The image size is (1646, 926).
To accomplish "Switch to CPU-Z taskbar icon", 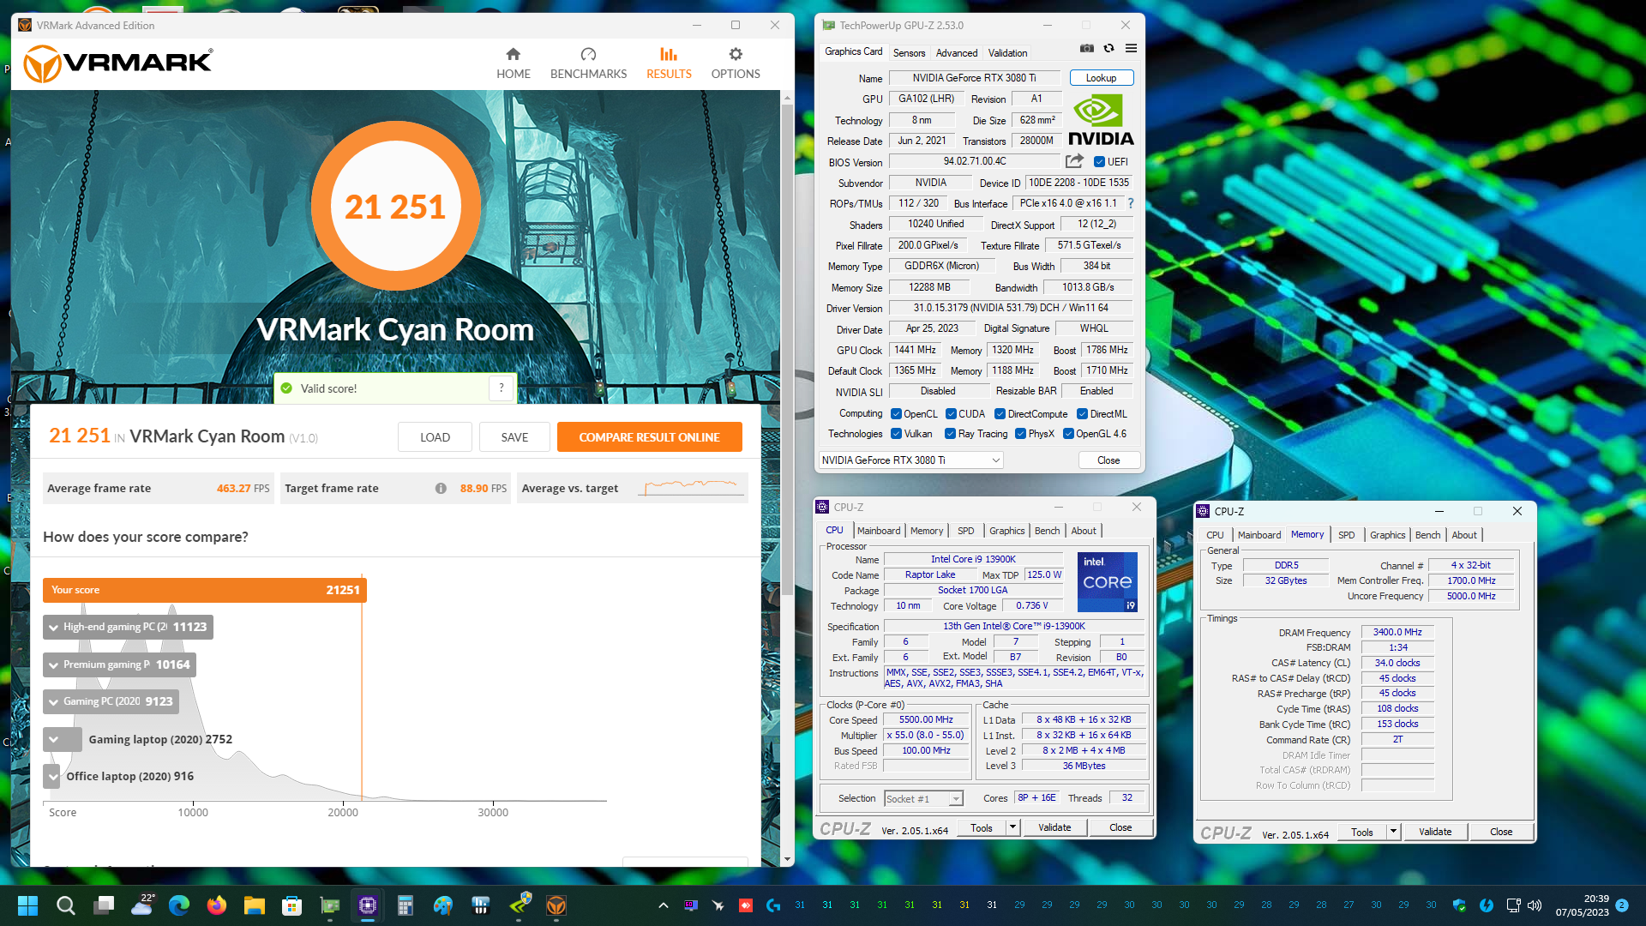I will tap(368, 905).
